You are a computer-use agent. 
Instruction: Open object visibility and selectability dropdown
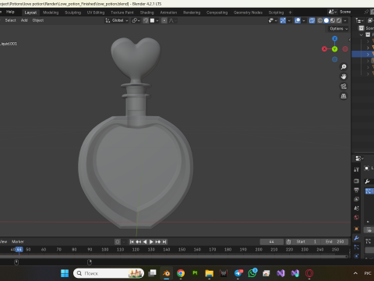point(272,20)
